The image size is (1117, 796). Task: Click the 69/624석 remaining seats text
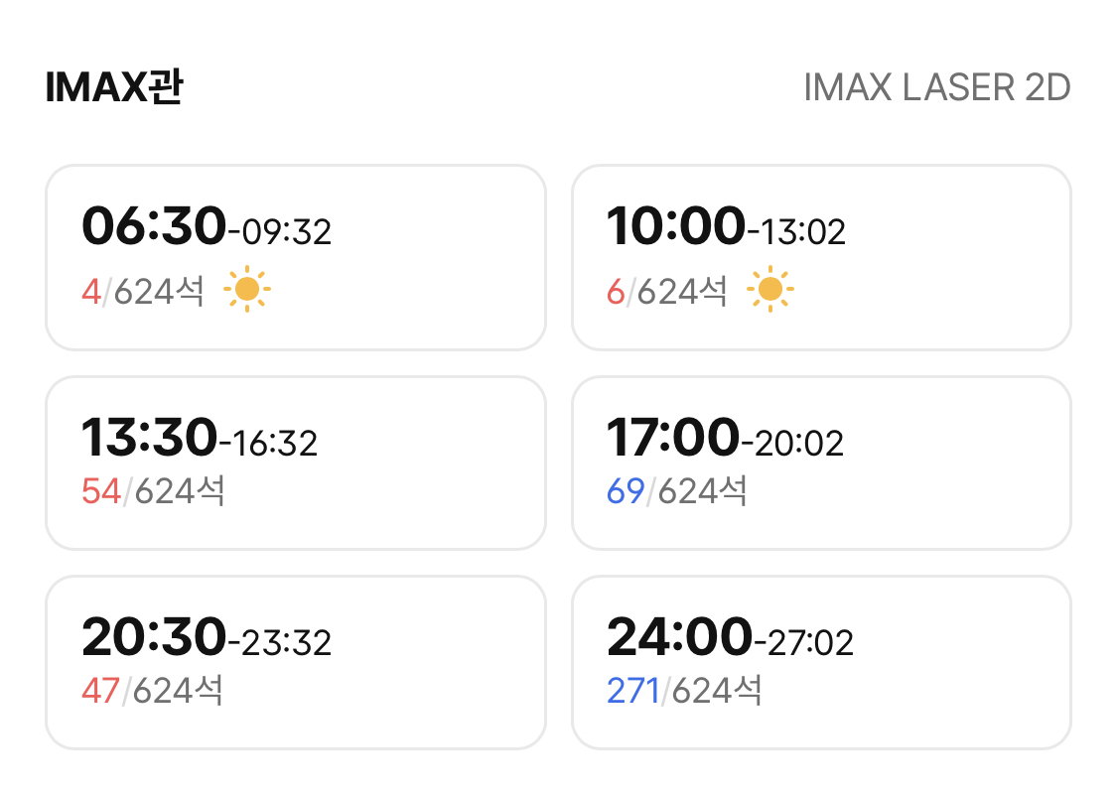(x=677, y=490)
